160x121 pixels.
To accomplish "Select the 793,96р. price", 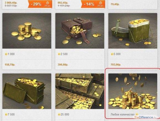I will [x=116, y=64].
